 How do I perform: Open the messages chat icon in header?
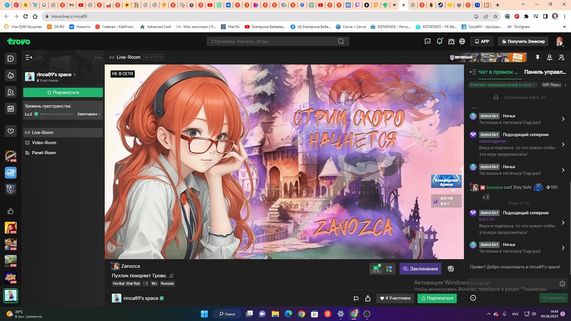point(428,41)
